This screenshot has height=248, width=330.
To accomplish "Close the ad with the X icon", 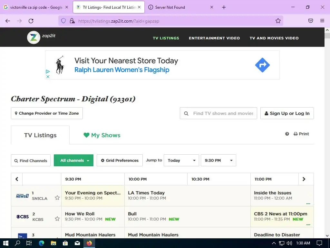I will click(x=48, y=77).
